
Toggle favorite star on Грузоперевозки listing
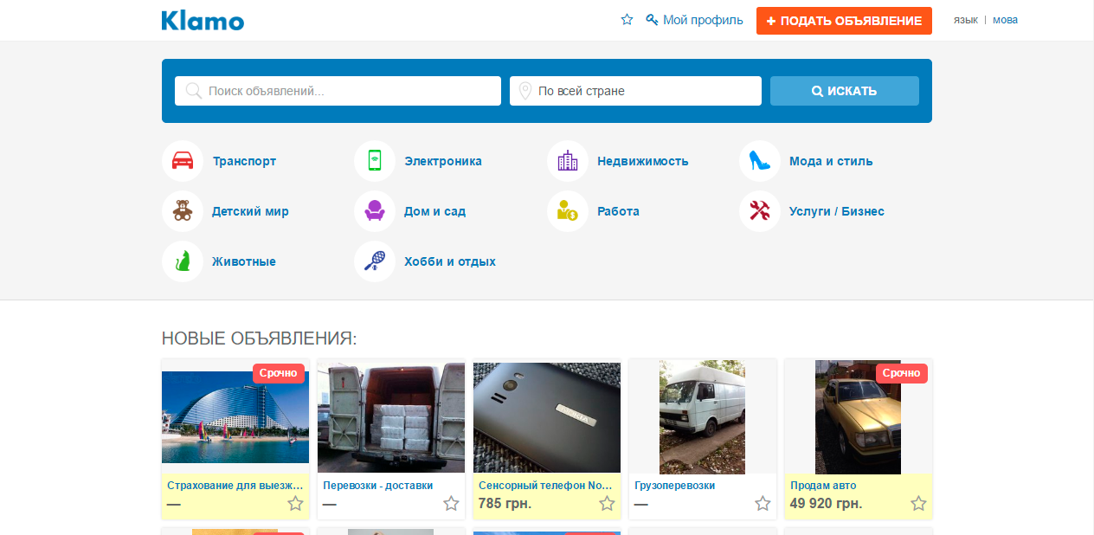click(x=763, y=503)
